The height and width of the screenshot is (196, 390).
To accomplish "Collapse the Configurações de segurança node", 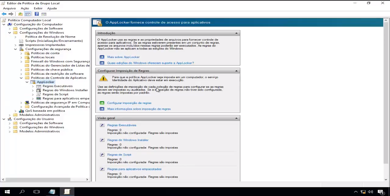I will point(15,49).
